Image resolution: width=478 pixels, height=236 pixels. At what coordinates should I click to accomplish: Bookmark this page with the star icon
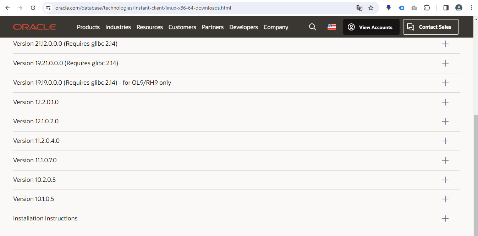[371, 8]
